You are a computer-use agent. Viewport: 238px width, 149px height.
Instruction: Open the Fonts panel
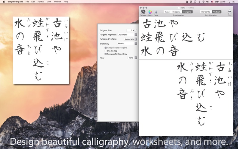(156, 12)
